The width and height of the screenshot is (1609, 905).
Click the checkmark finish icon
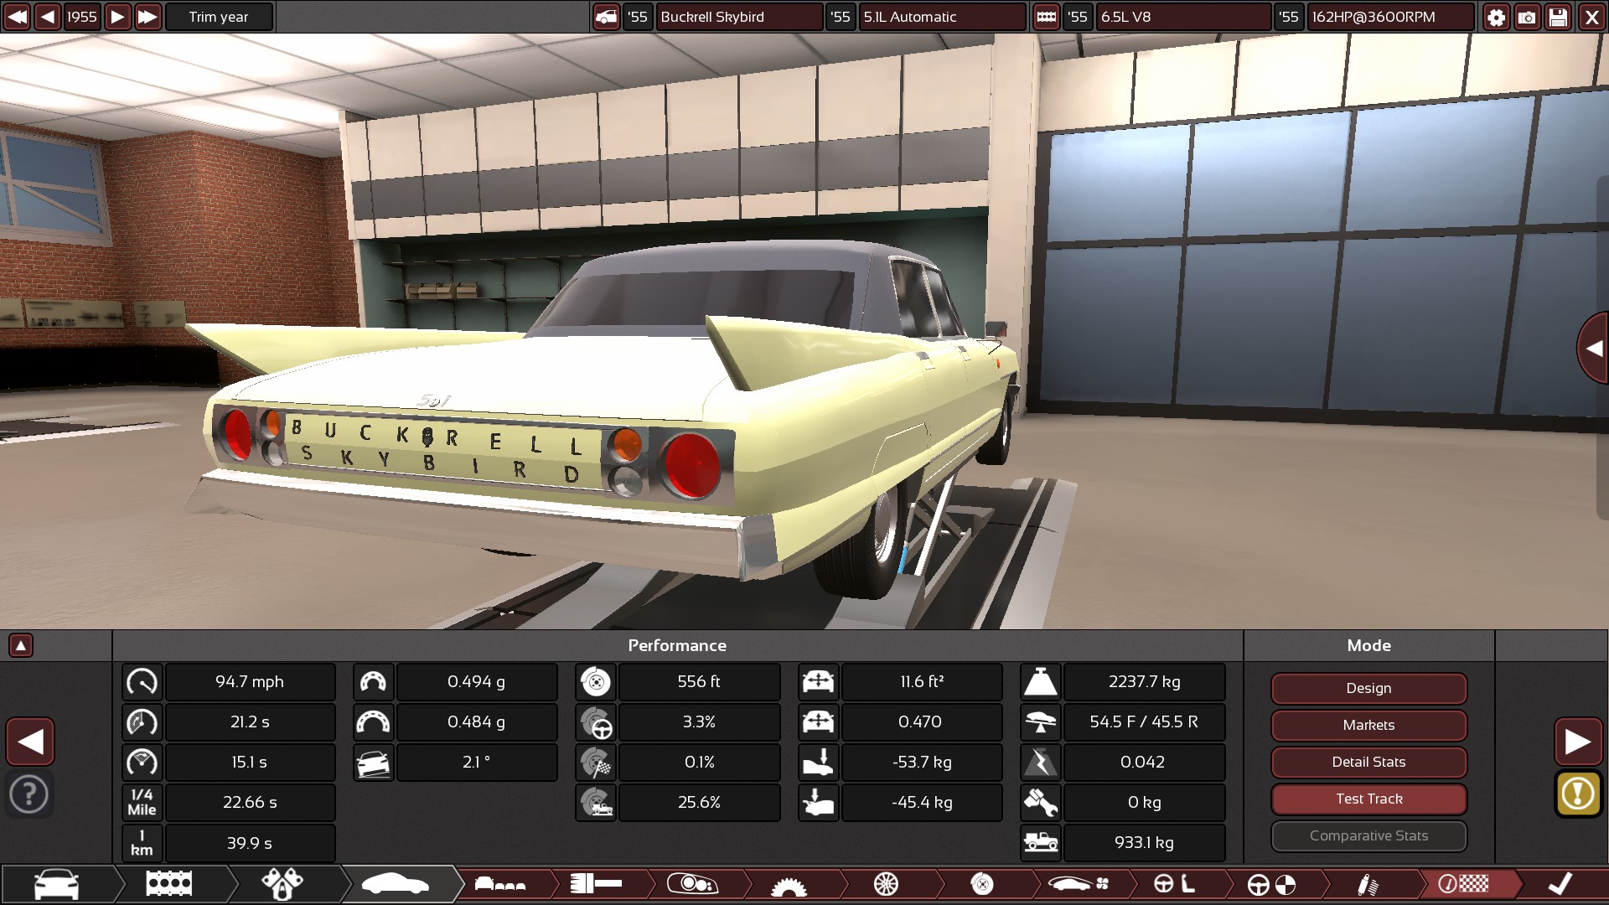tap(1560, 884)
